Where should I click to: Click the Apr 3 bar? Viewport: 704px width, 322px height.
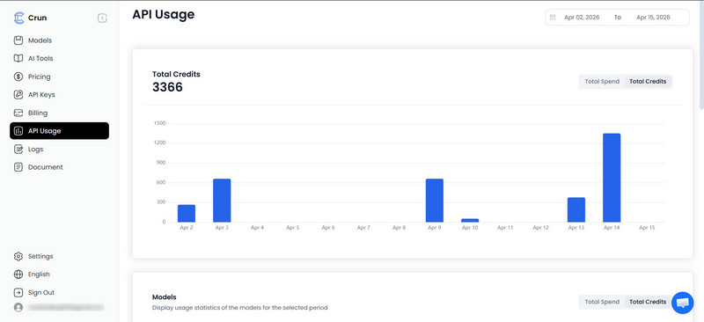(222, 201)
